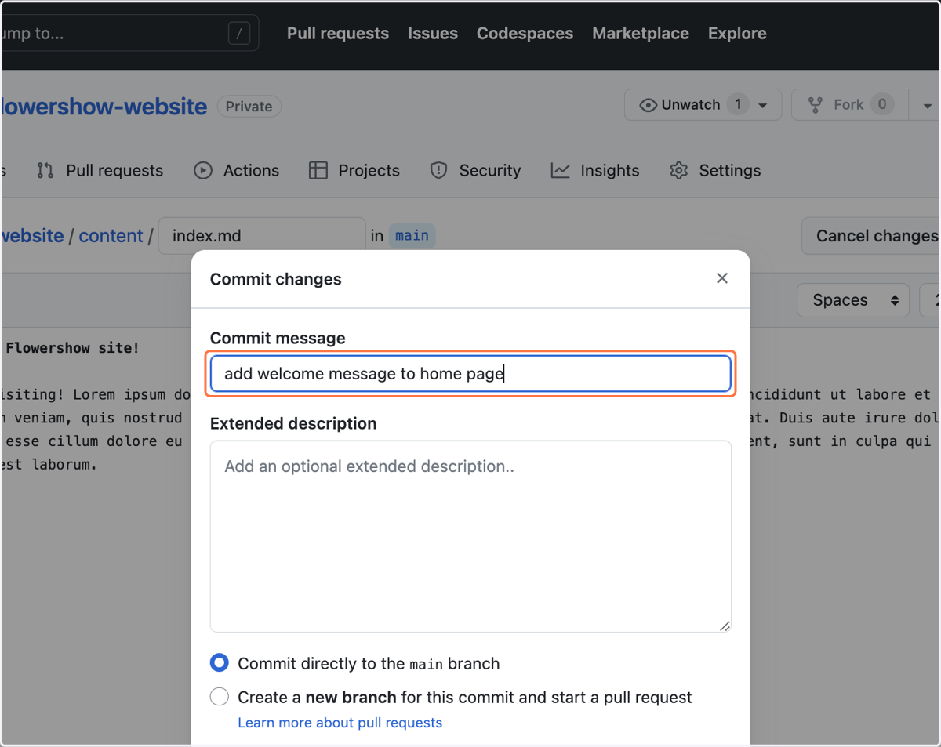Screen dimensions: 941x747
Task: Click the Settings gear icon
Action: pos(679,171)
